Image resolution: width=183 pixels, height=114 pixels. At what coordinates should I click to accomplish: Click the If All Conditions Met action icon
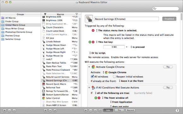point(93,87)
